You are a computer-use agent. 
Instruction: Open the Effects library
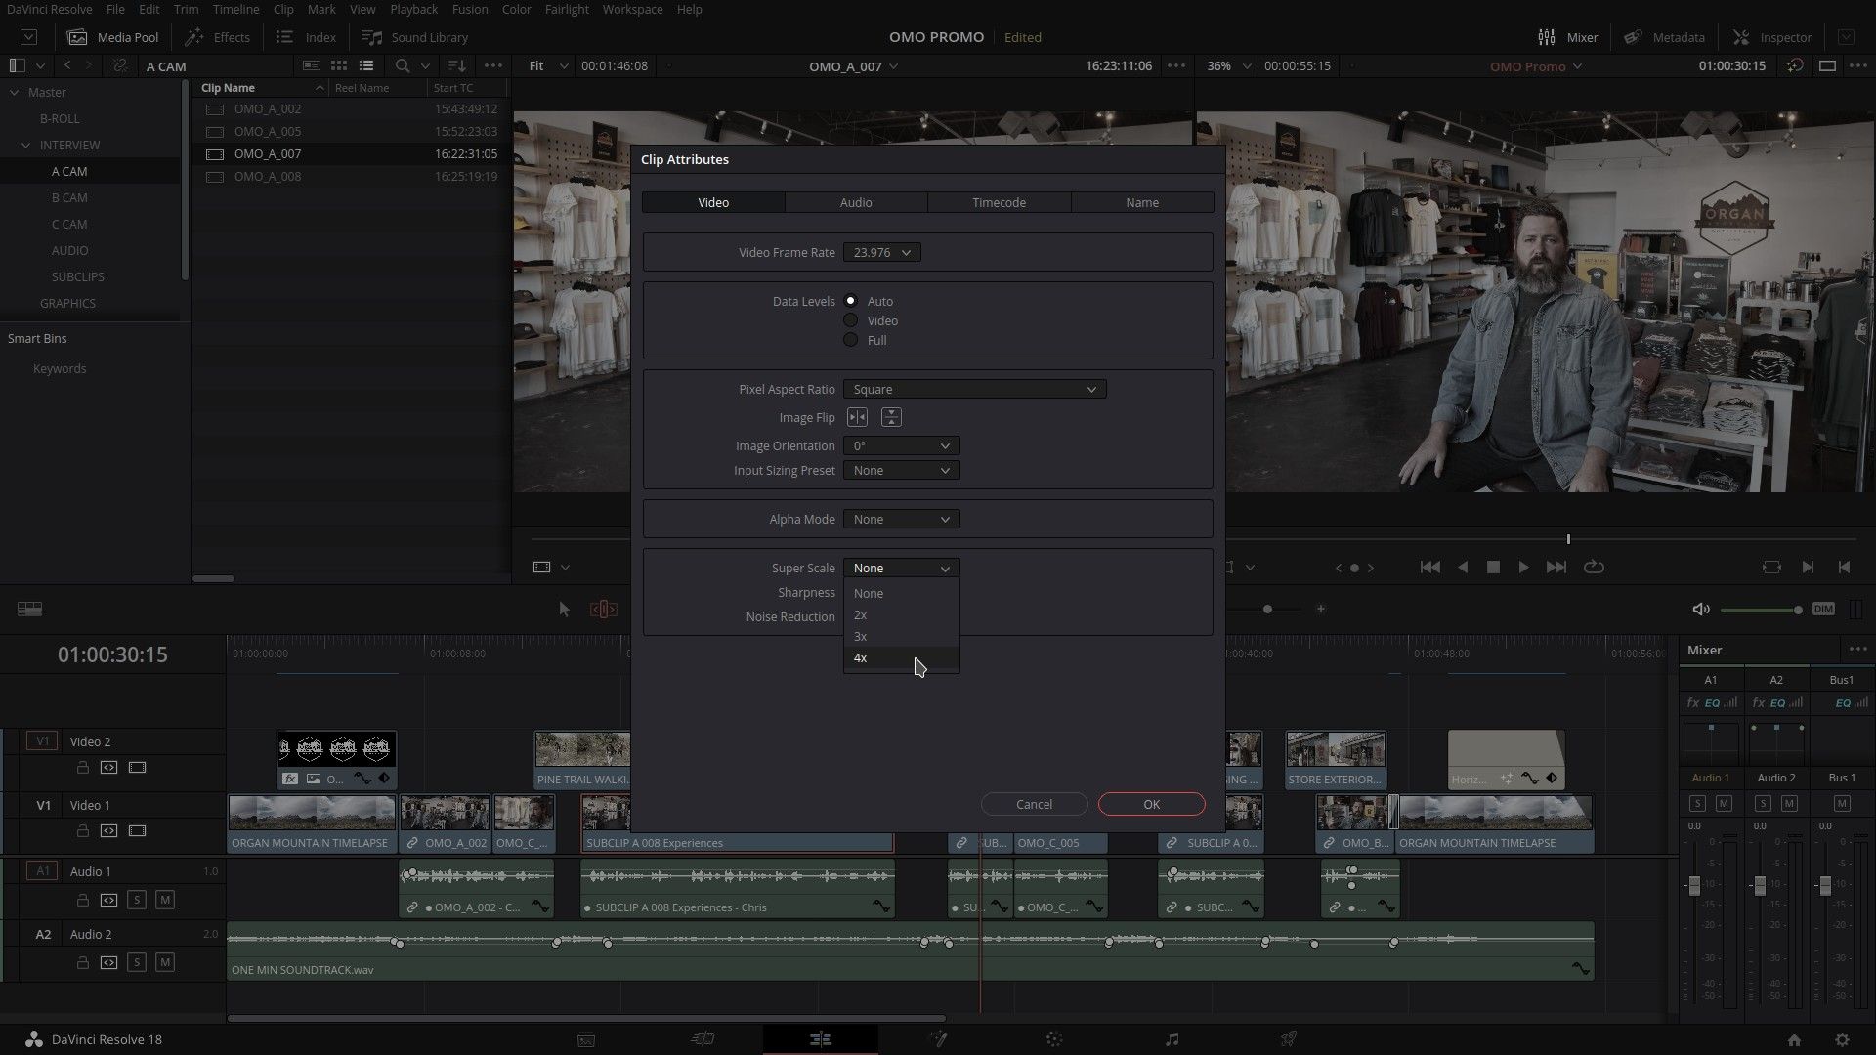(x=217, y=37)
